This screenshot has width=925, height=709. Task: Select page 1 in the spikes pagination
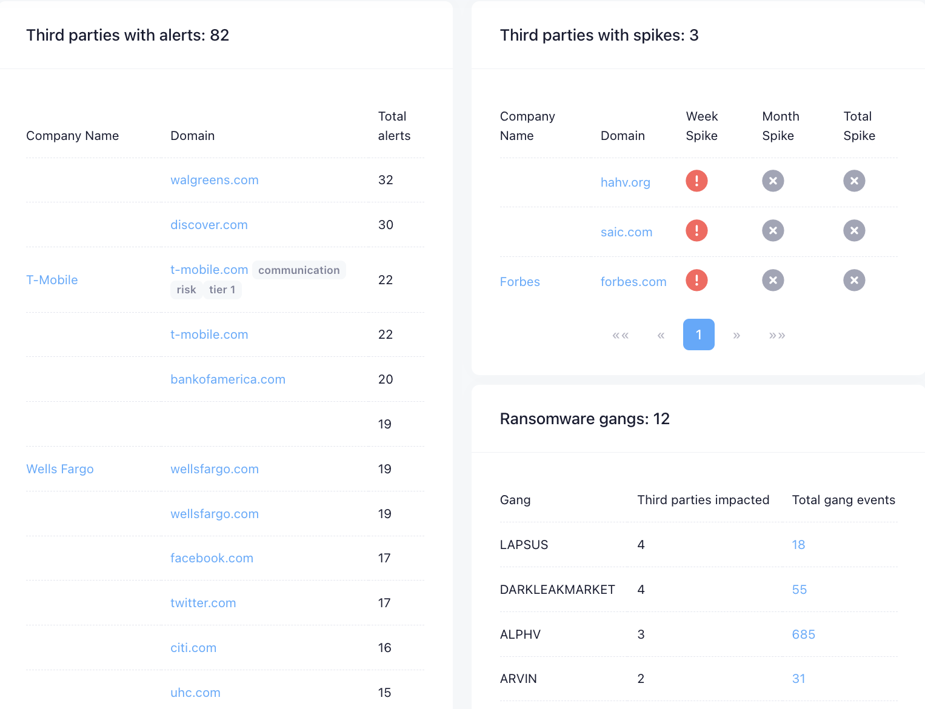click(x=698, y=335)
